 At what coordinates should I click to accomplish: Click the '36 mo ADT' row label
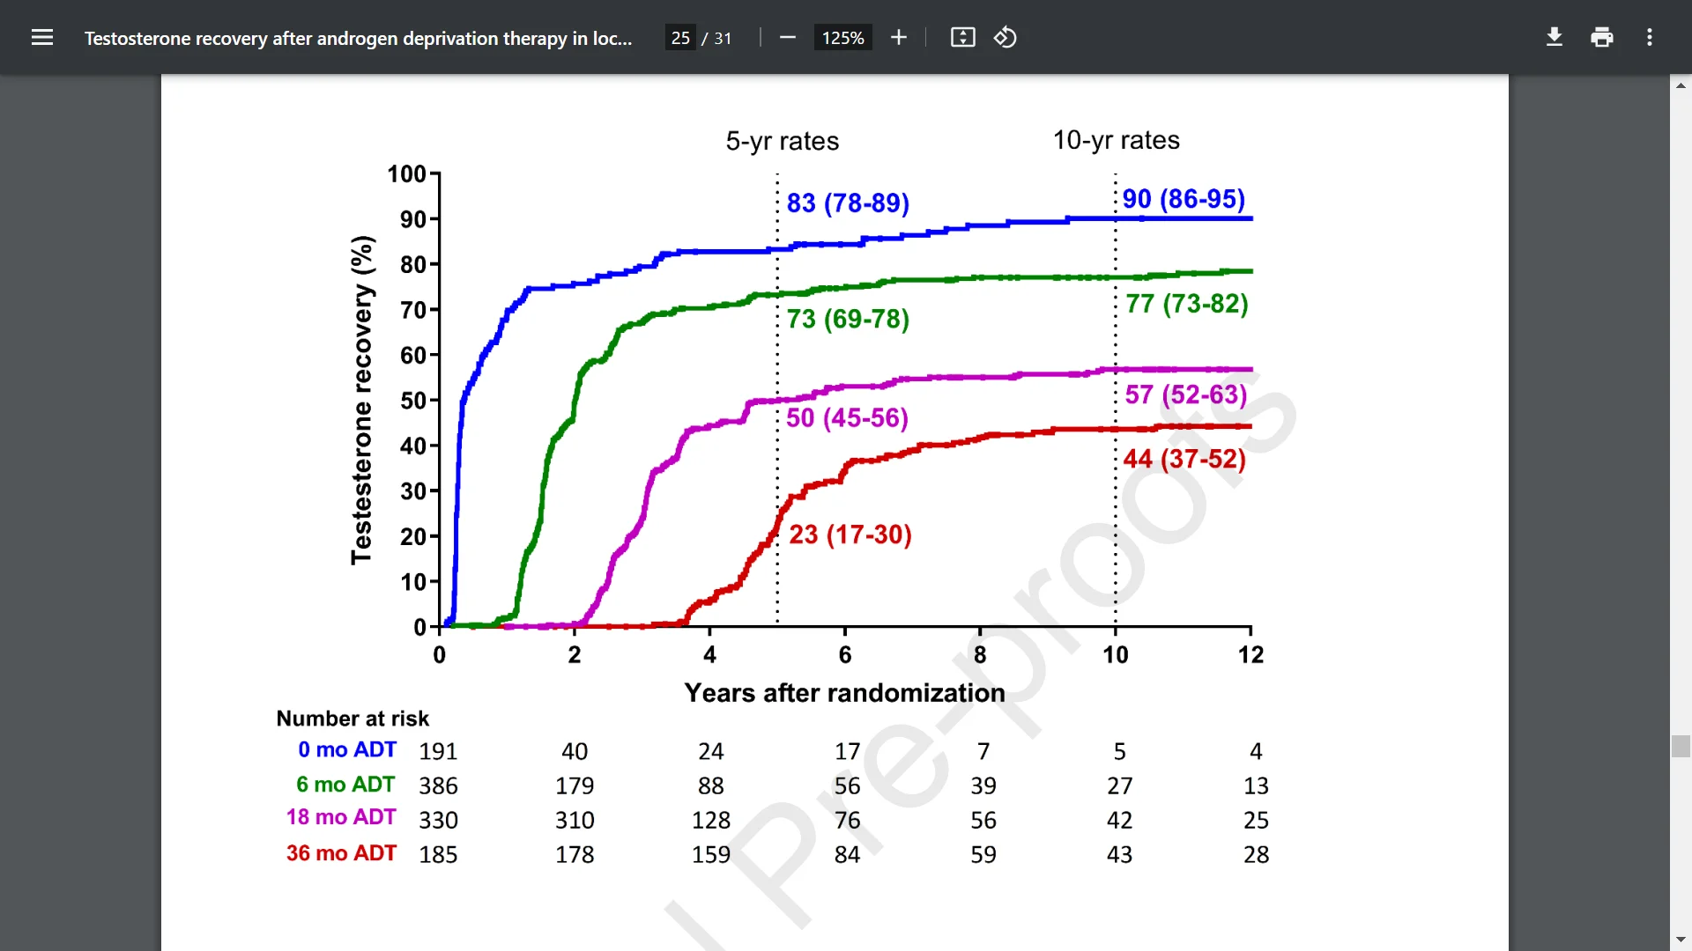tap(341, 853)
